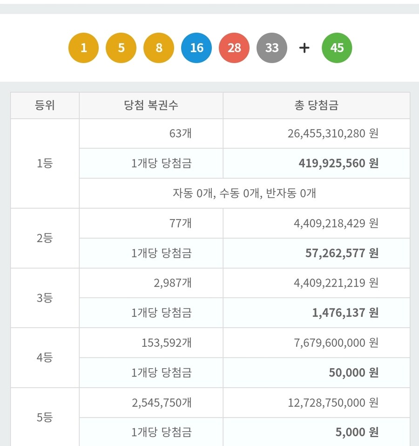Screen dimensions: 419x446
Task: Click the 1등 rank label
Action: [45, 163]
